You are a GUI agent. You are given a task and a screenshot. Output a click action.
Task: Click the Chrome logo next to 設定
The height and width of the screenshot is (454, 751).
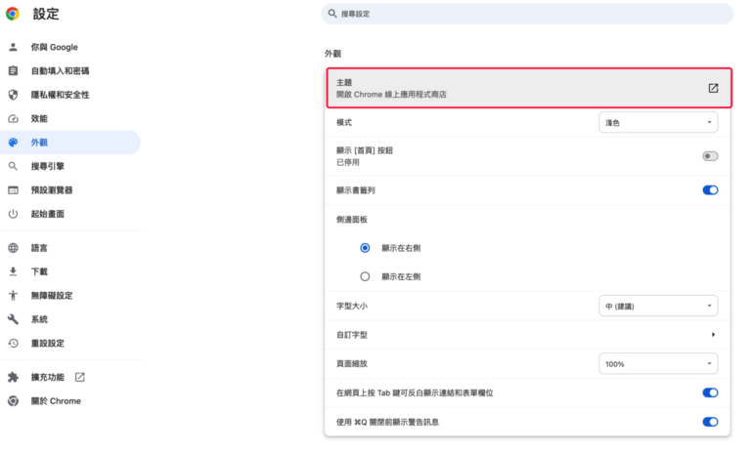(x=13, y=14)
